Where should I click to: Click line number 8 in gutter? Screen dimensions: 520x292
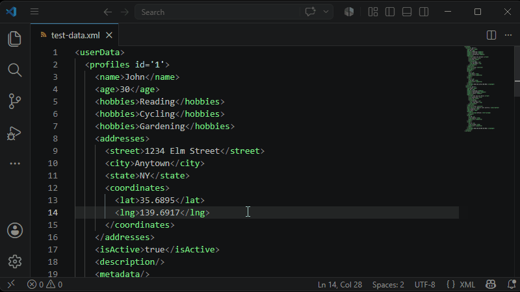click(55, 139)
